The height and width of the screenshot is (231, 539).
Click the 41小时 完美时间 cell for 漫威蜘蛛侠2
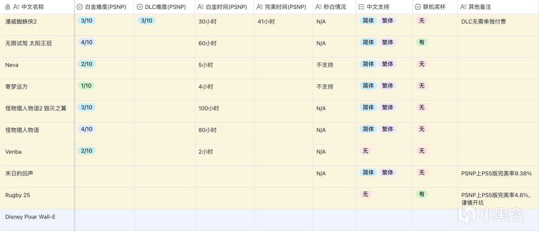pyautogui.click(x=283, y=25)
